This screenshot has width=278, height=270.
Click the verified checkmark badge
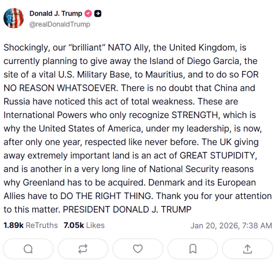(x=89, y=14)
